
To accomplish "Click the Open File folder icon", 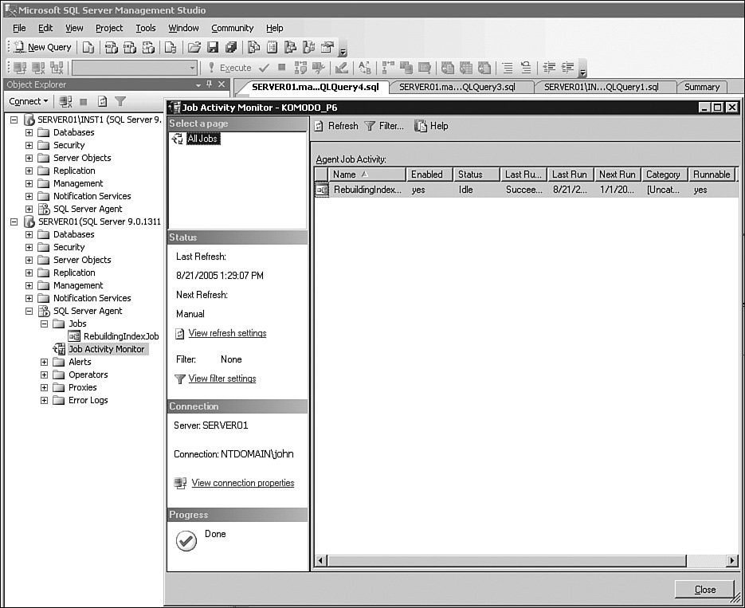I will [194, 47].
